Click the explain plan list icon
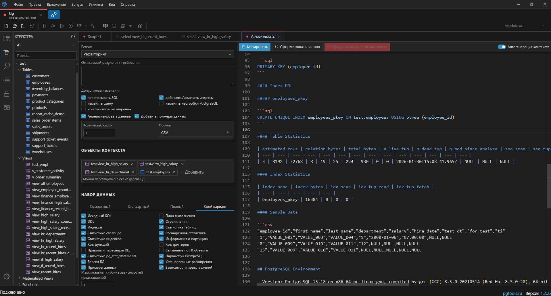The height and width of the screenshot is (296, 551). pos(79,26)
